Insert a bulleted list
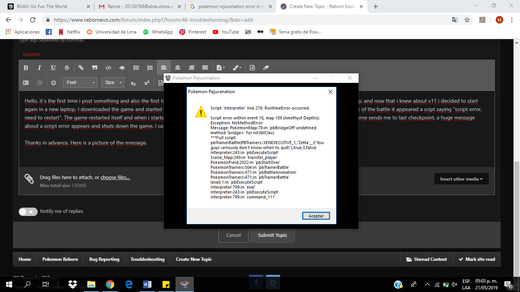This screenshot has height=292, width=520. (x=136, y=68)
